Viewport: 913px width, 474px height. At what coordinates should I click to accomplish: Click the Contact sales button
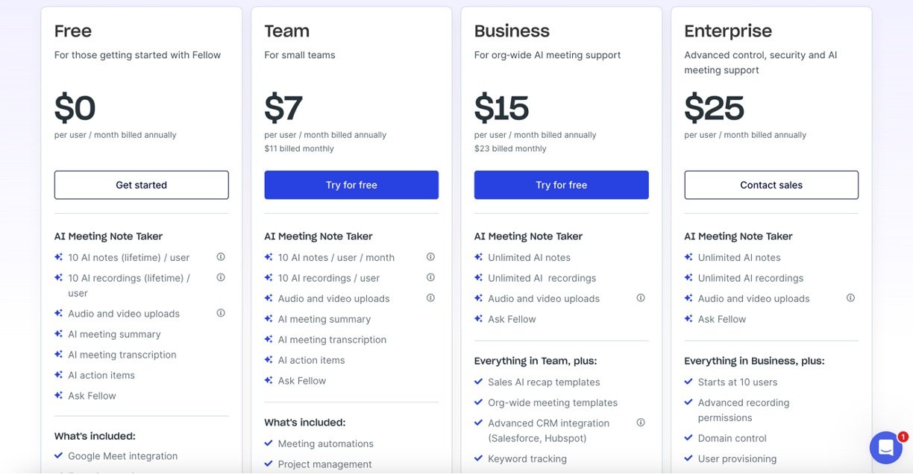pos(771,185)
